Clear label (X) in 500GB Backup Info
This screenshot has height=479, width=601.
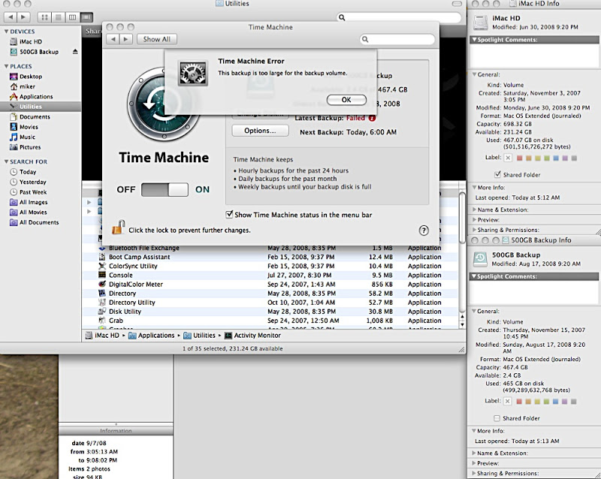click(507, 401)
